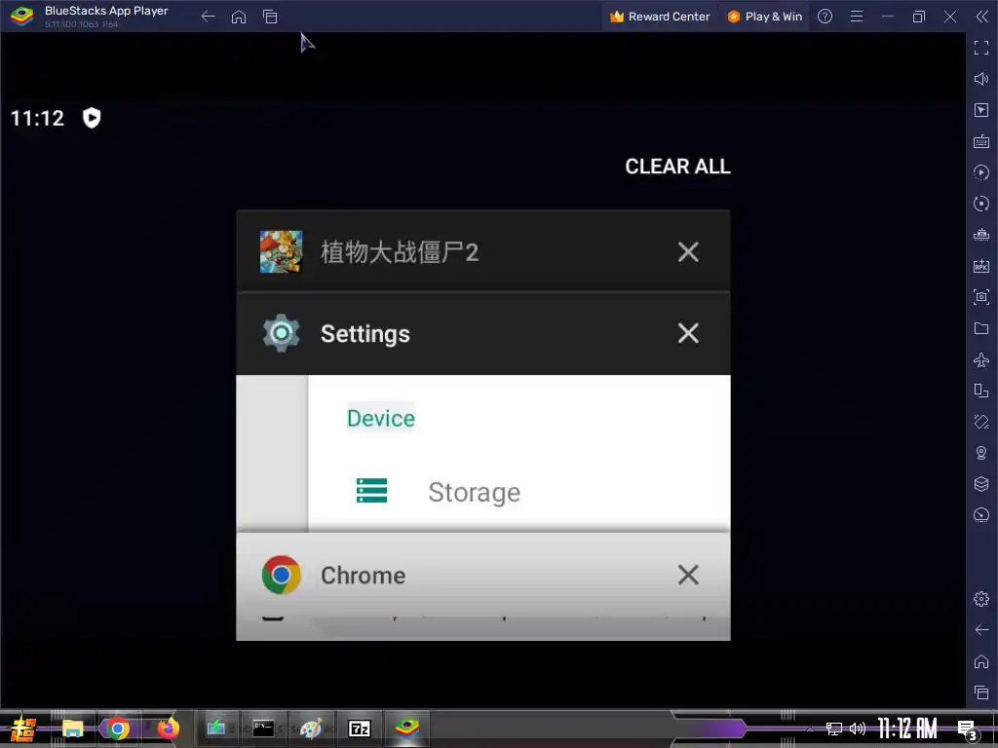Click the shield icon in Android status bar

click(92, 118)
